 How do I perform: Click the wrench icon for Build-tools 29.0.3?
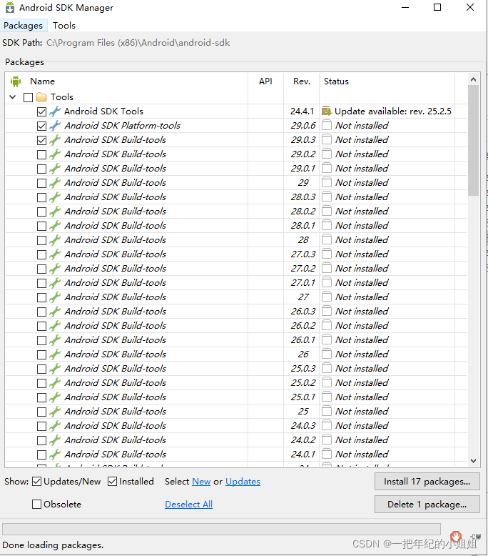[x=55, y=139]
